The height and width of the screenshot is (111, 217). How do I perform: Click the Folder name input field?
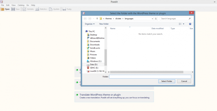tap(150, 77)
